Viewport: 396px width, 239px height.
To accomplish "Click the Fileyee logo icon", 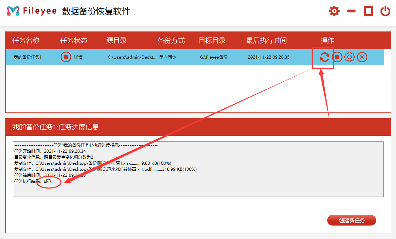I will 13,11.
